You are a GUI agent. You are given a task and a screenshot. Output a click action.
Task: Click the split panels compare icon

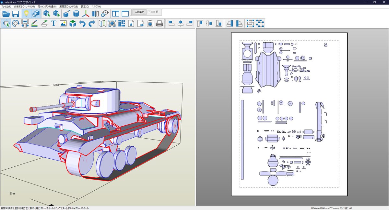[x=95, y=14]
